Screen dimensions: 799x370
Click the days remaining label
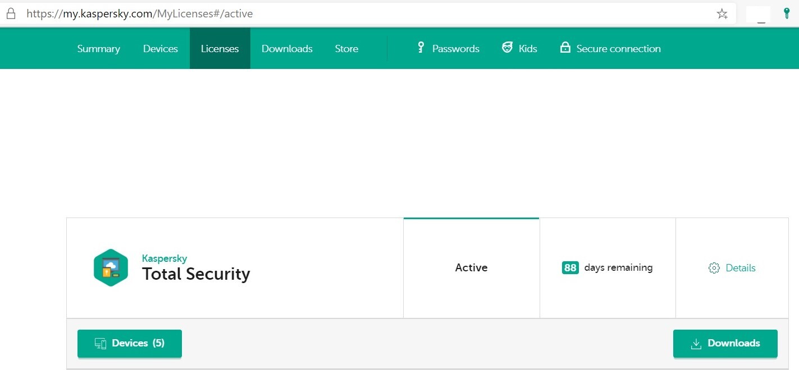coord(618,268)
